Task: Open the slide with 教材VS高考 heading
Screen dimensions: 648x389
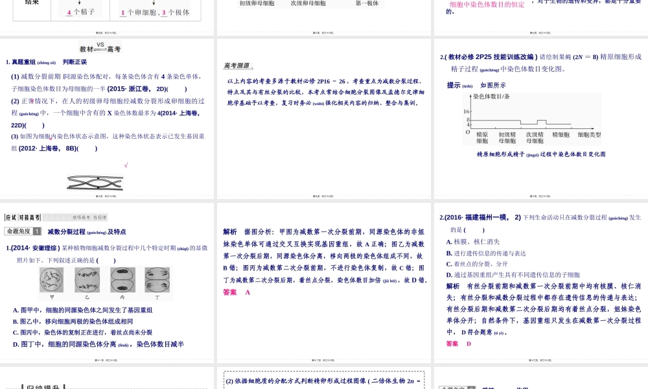Action: pos(107,119)
